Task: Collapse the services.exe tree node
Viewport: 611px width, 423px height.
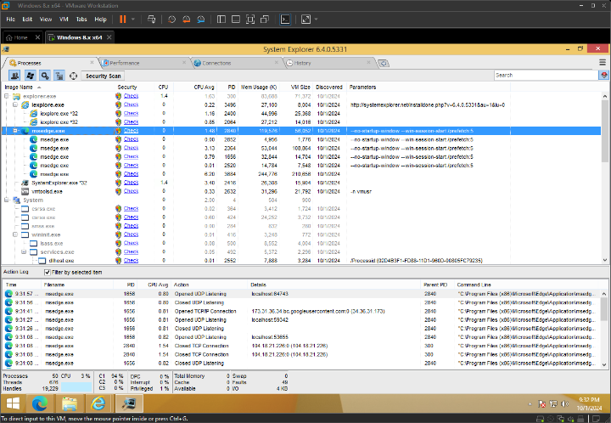Action: click(x=24, y=252)
